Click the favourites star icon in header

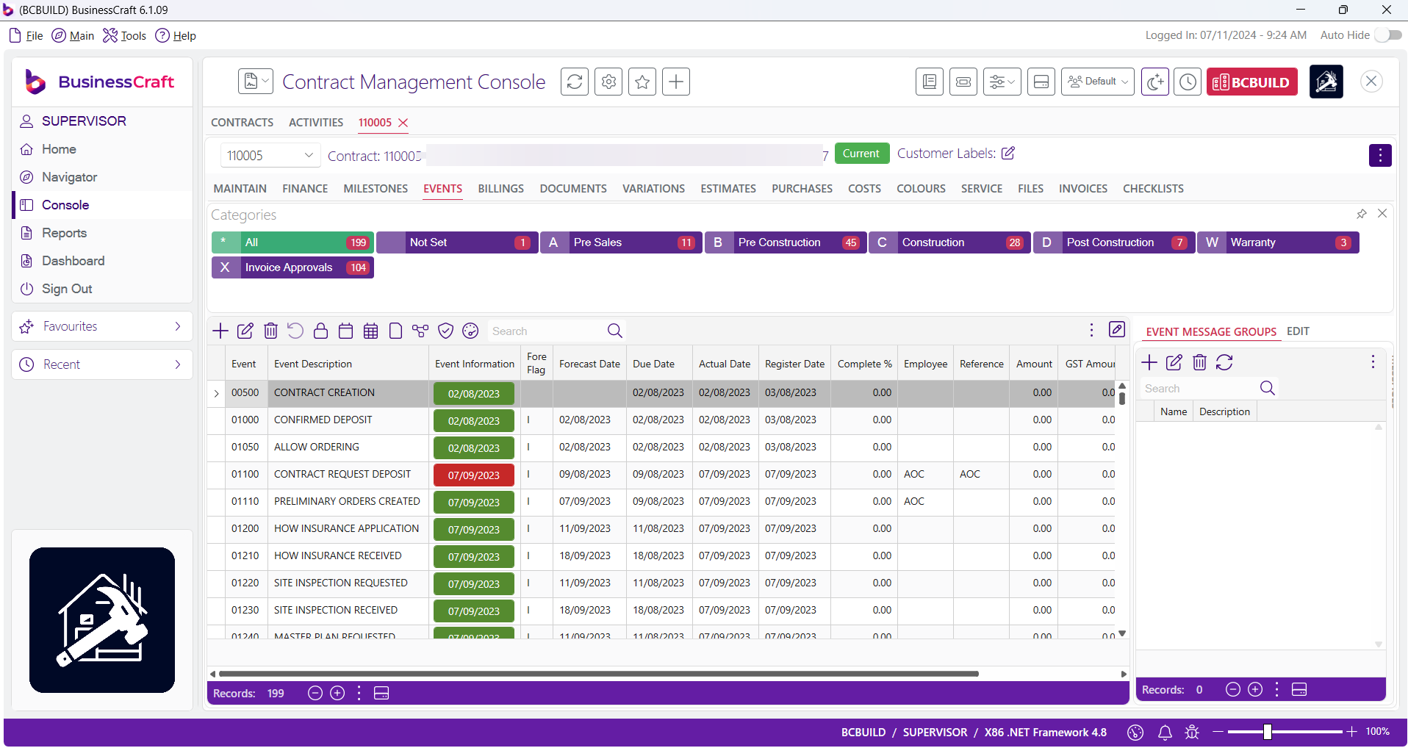pyautogui.click(x=642, y=82)
